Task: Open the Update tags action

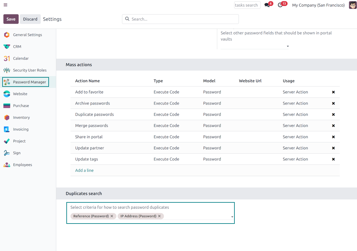Action: coord(87,159)
